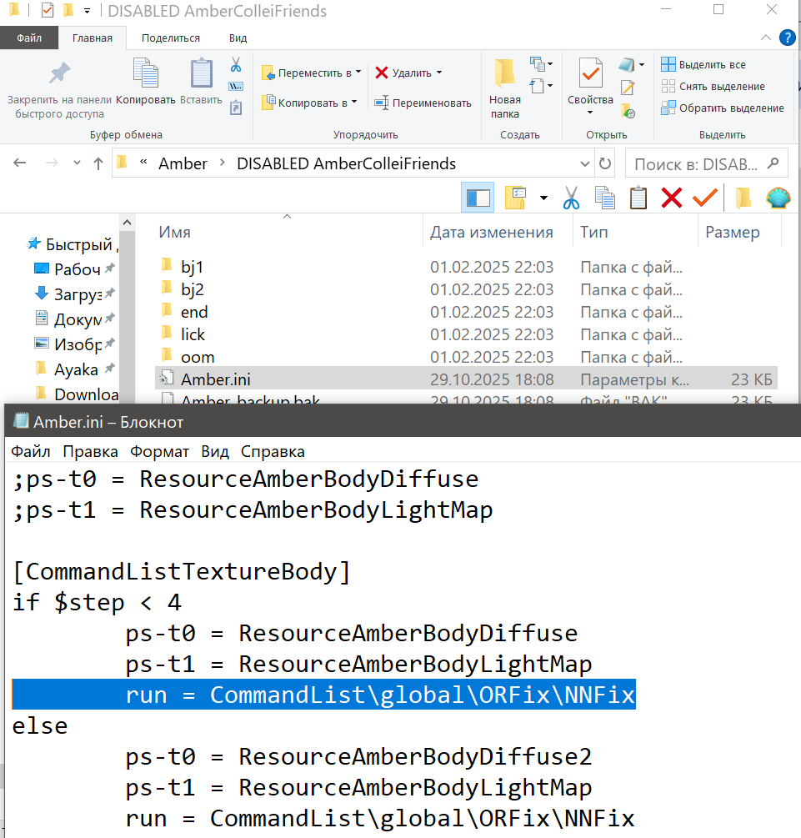801x838 pixels.
Task: Open the Copy to dropdown
Action: tap(354, 102)
